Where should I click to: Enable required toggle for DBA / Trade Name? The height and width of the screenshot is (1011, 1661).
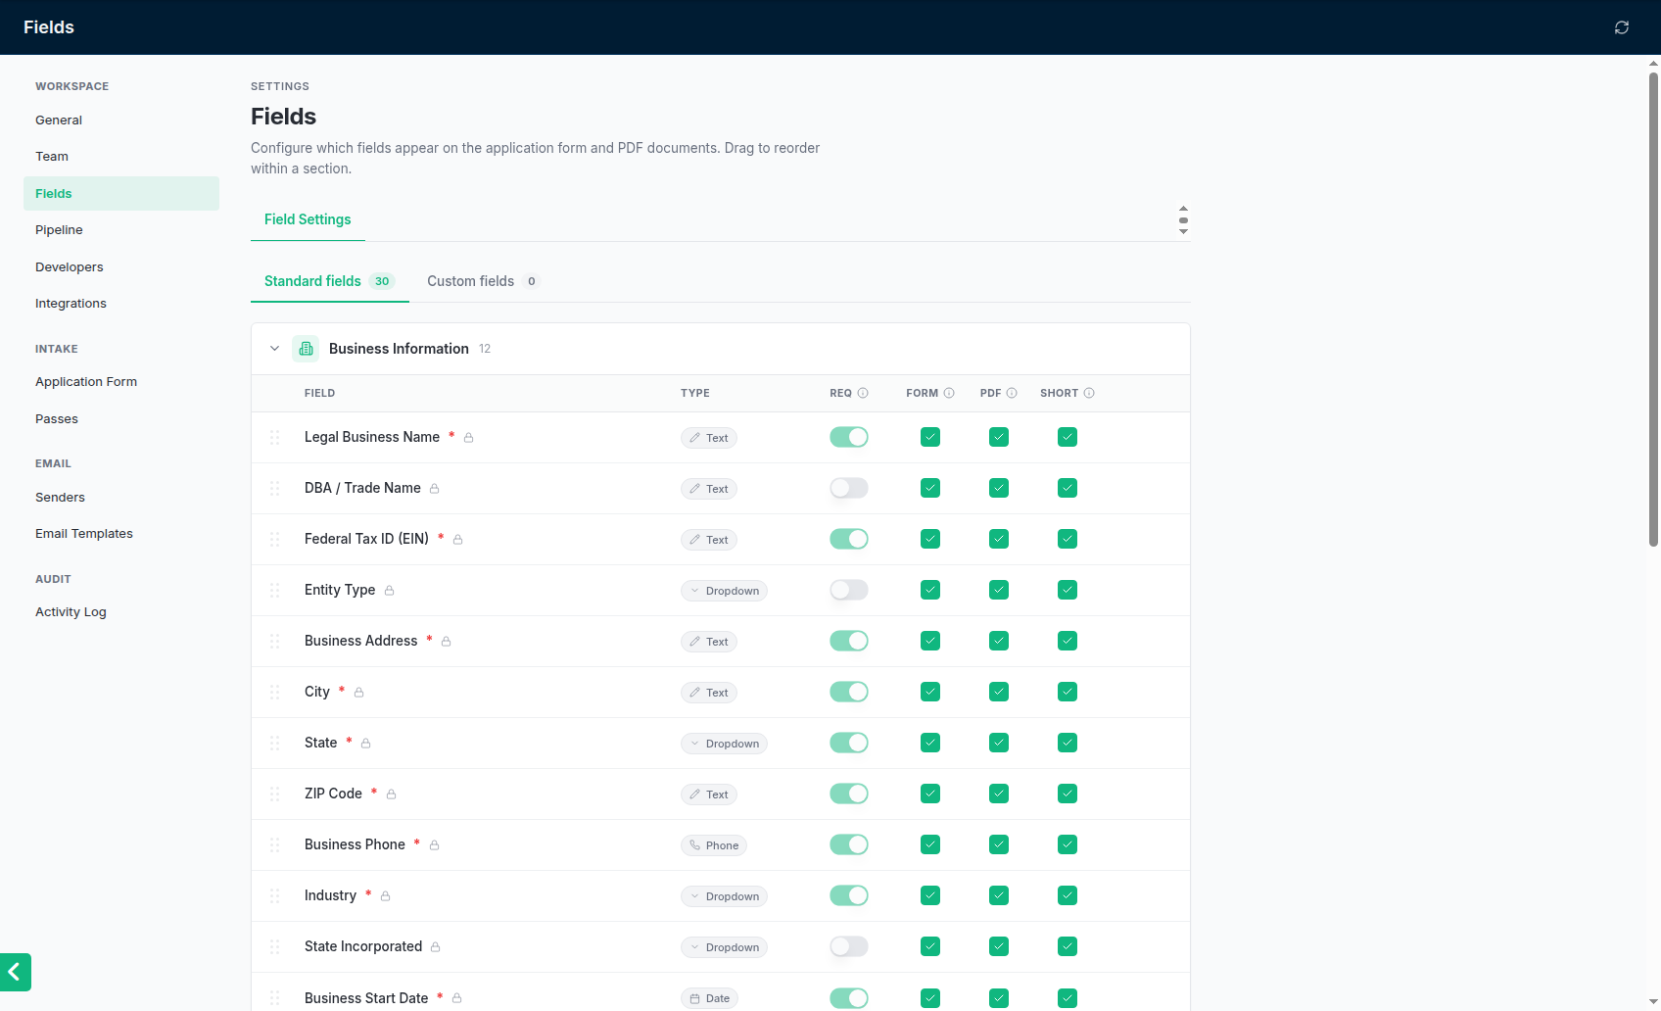pos(849,488)
